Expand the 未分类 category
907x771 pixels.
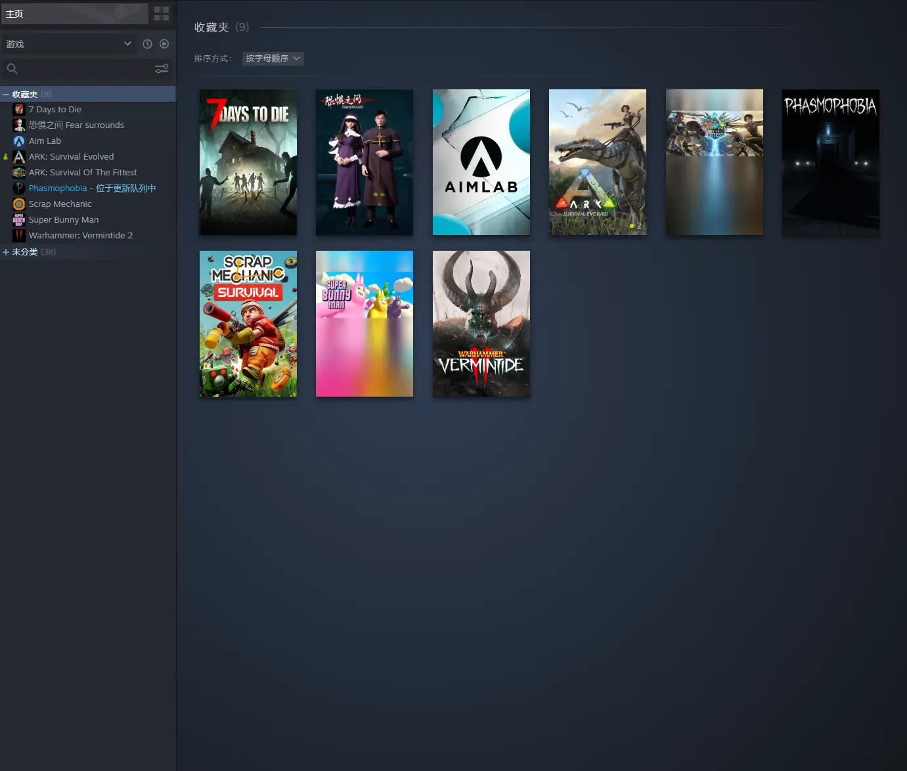click(x=6, y=252)
